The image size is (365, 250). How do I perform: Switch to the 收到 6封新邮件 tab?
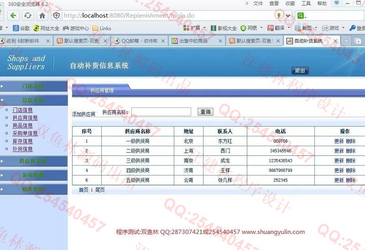point(25,41)
